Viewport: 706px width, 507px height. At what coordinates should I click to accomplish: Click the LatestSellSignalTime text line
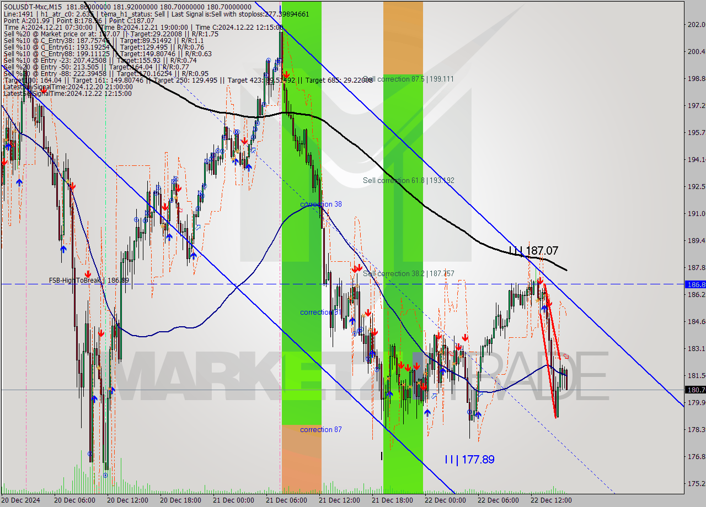pos(67,94)
